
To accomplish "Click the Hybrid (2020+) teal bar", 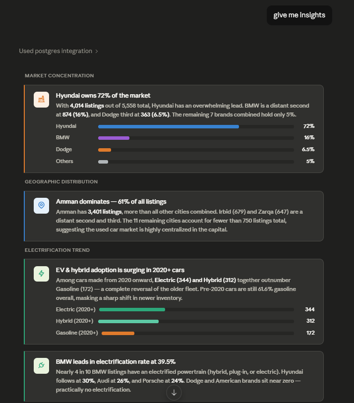I will 128,321.
